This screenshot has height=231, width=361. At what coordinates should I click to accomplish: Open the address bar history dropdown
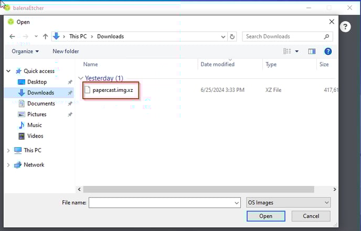(x=223, y=37)
